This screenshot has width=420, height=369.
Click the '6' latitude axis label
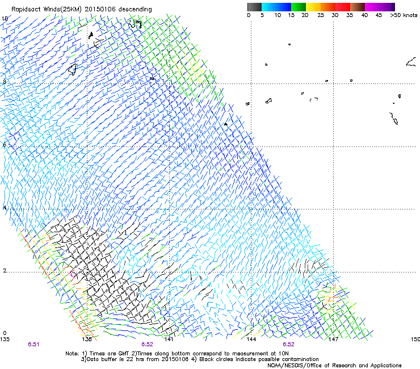(5, 145)
